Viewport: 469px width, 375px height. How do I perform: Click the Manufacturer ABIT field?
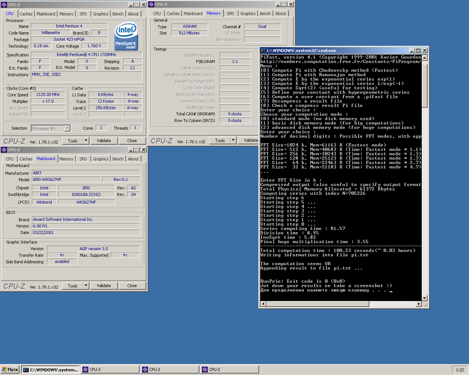click(x=86, y=173)
